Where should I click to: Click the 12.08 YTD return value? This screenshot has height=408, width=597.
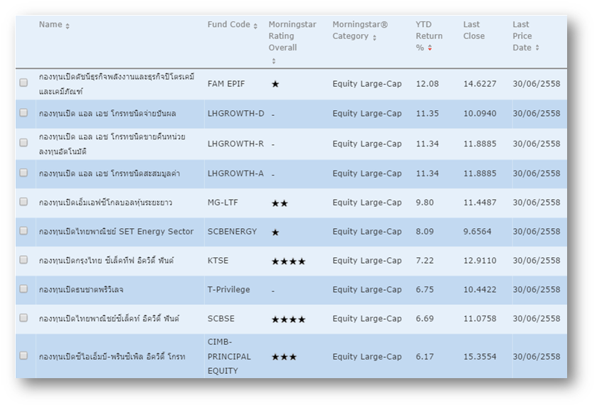427,84
